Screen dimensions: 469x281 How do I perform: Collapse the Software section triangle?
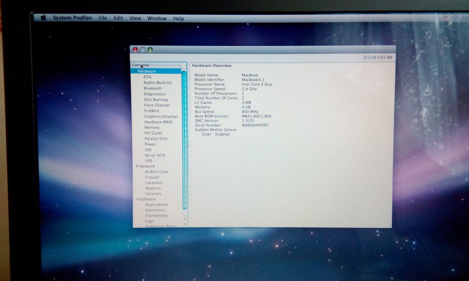pos(137,199)
